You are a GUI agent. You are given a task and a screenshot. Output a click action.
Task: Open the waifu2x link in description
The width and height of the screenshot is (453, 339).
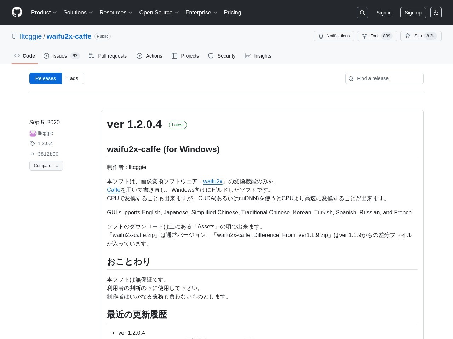(213, 182)
